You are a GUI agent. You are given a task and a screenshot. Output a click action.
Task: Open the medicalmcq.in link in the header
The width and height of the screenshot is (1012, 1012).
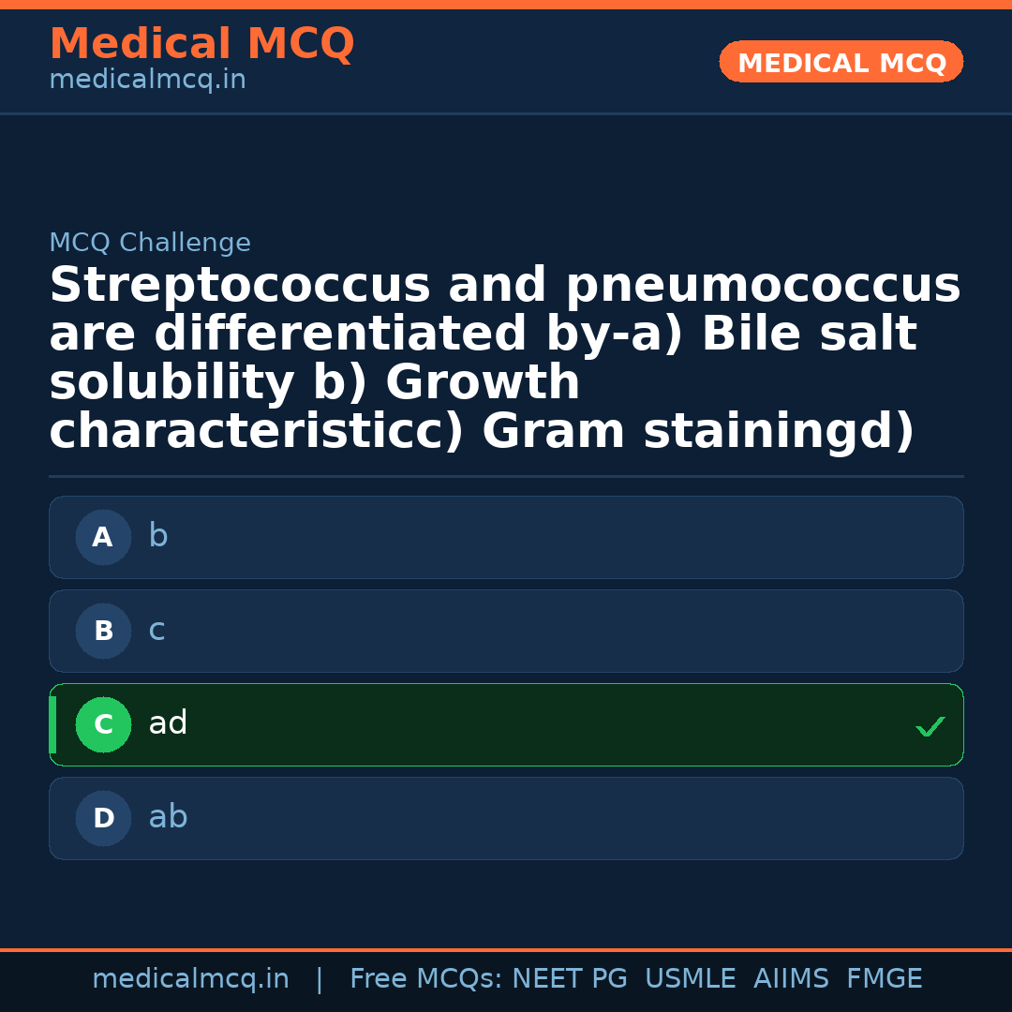pyautogui.click(x=147, y=81)
